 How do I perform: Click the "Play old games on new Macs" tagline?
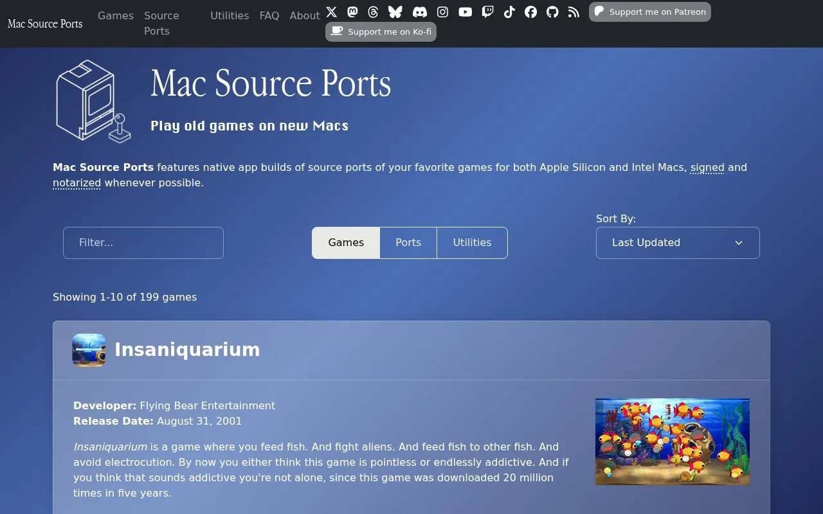pyautogui.click(x=249, y=126)
